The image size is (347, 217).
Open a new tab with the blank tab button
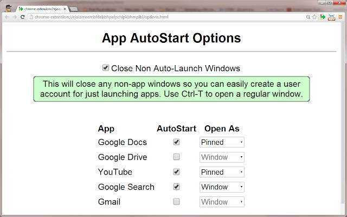tap(74, 9)
